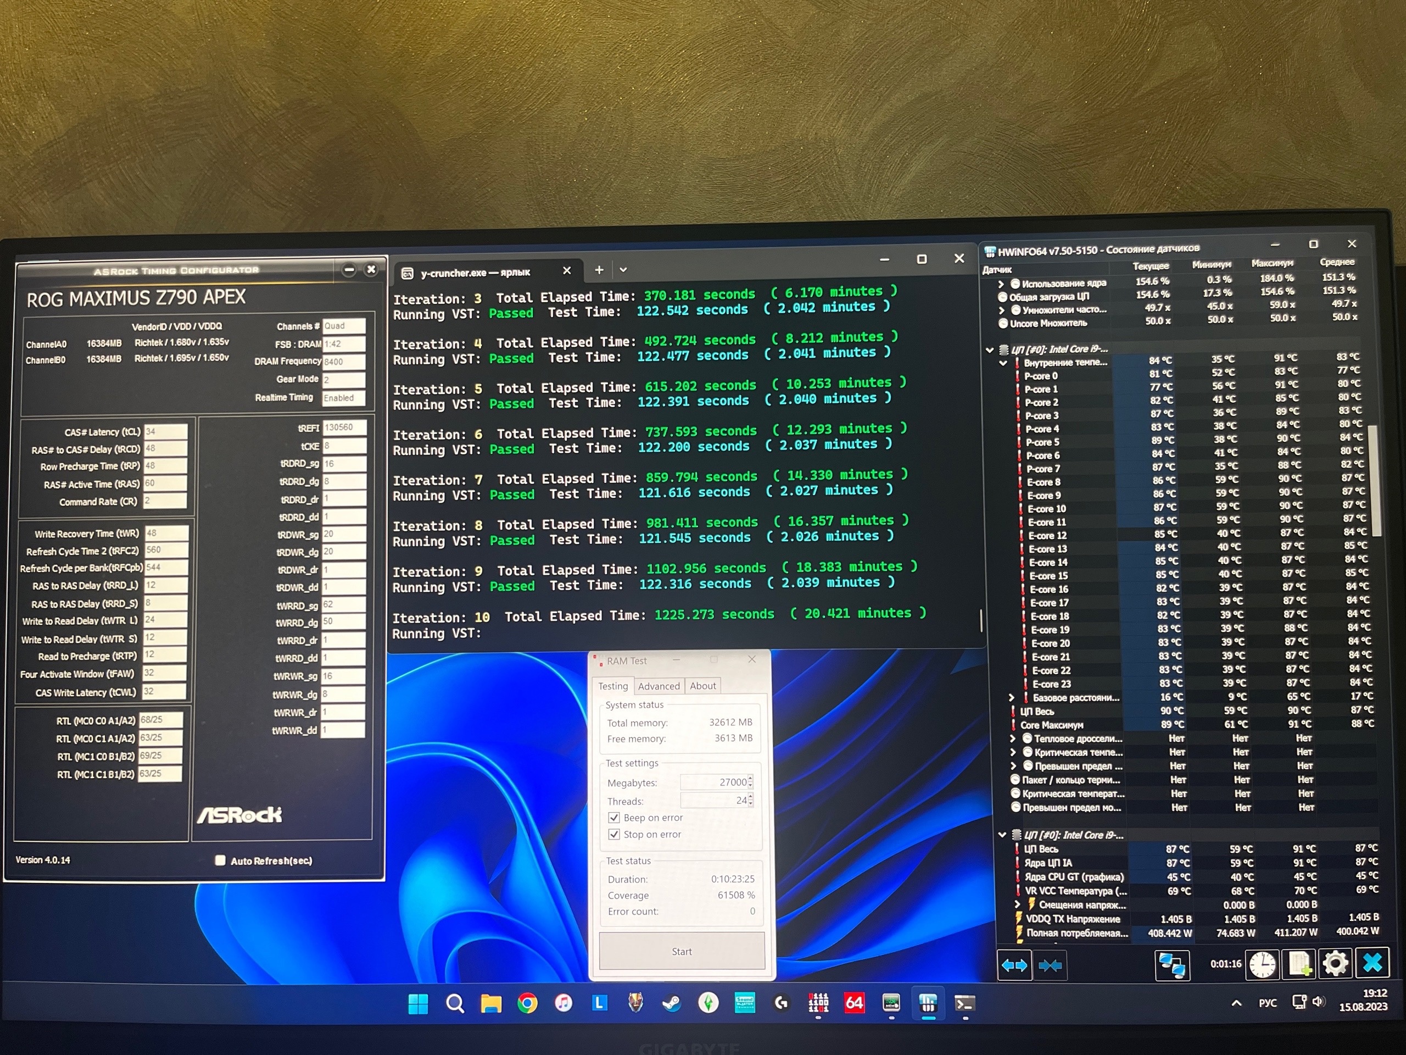The height and width of the screenshot is (1055, 1406).
Task: Click HWiNFO collapse columns arrows icon
Action: (1050, 965)
